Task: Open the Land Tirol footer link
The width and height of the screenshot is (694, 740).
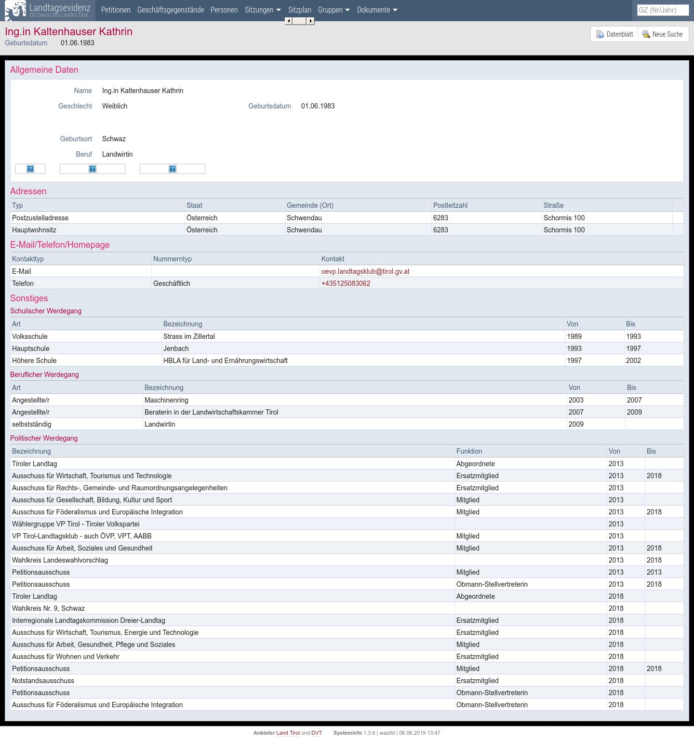Action: pos(288,733)
